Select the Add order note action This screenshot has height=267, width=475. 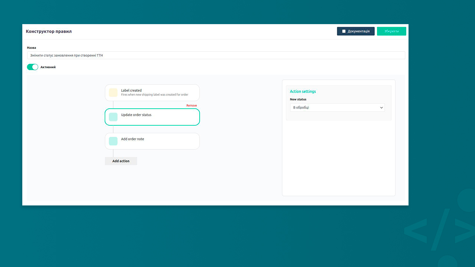(152, 141)
